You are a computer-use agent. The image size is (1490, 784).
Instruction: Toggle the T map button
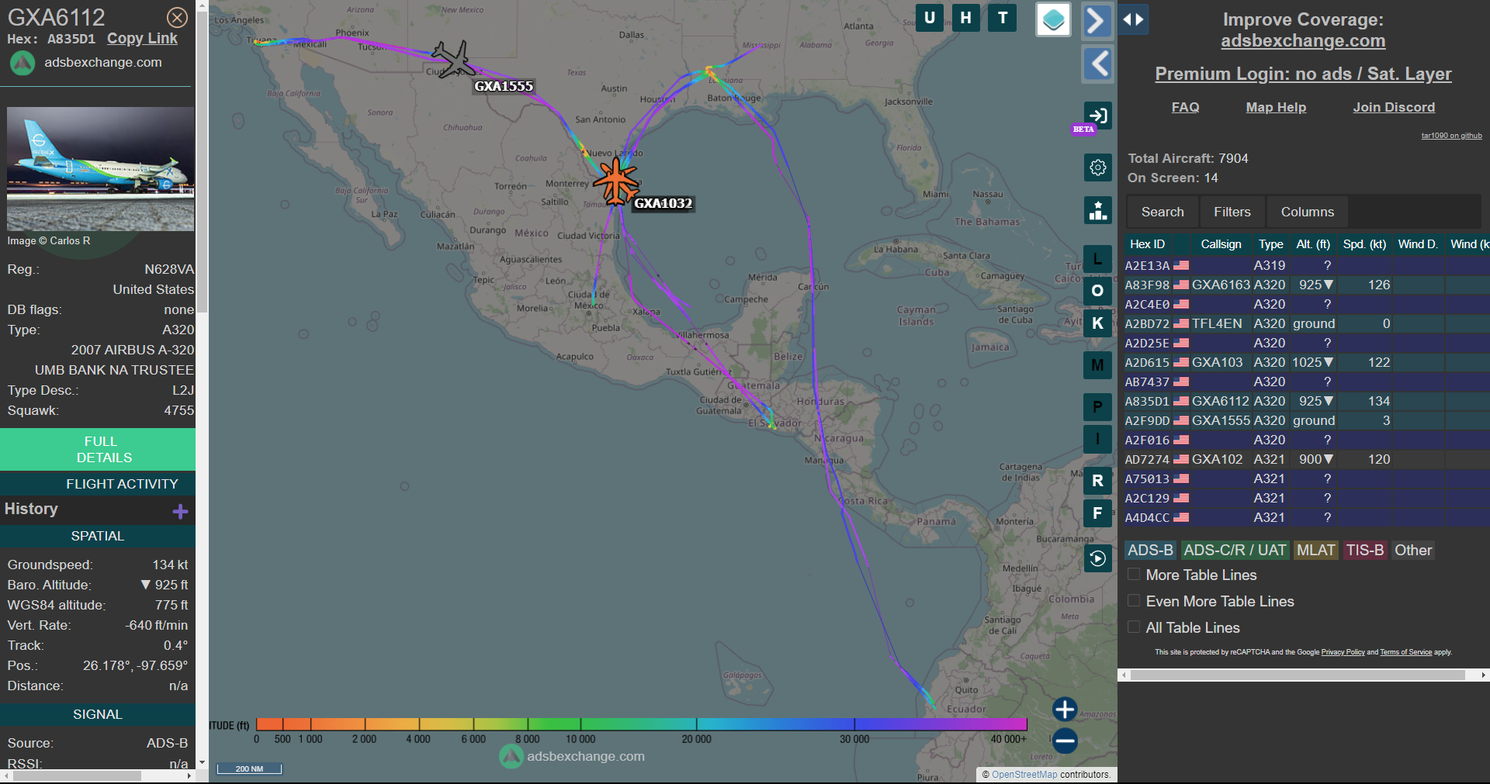pyautogui.click(x=1003, y=18)
